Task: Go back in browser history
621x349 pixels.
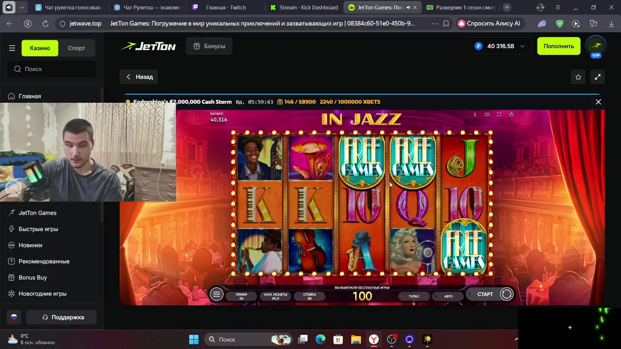Action: tap(10, 23)
